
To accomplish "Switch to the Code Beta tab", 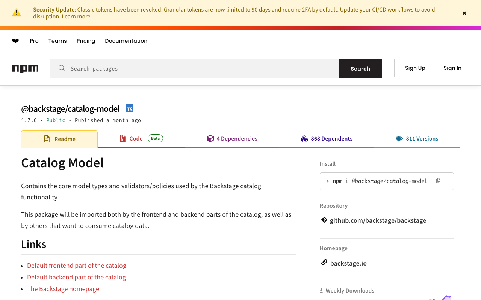I will point(136,138).
